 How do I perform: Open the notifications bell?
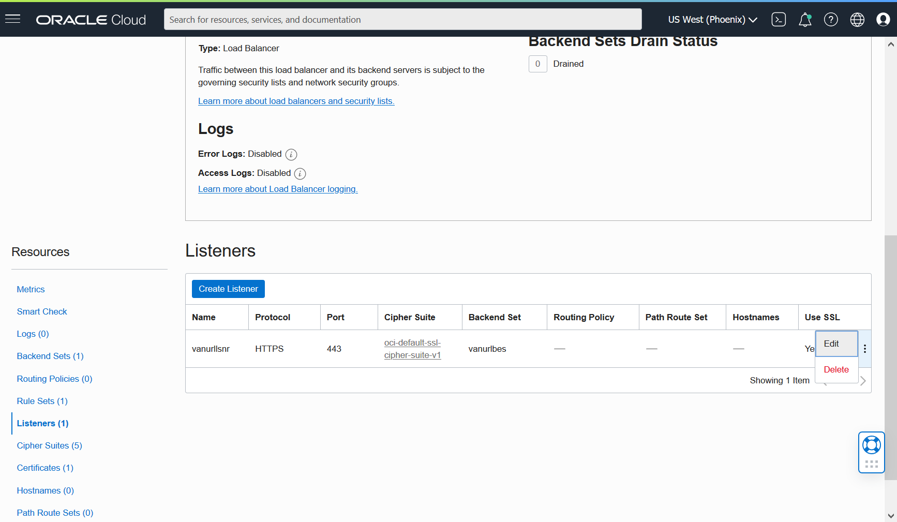(805, 20)
